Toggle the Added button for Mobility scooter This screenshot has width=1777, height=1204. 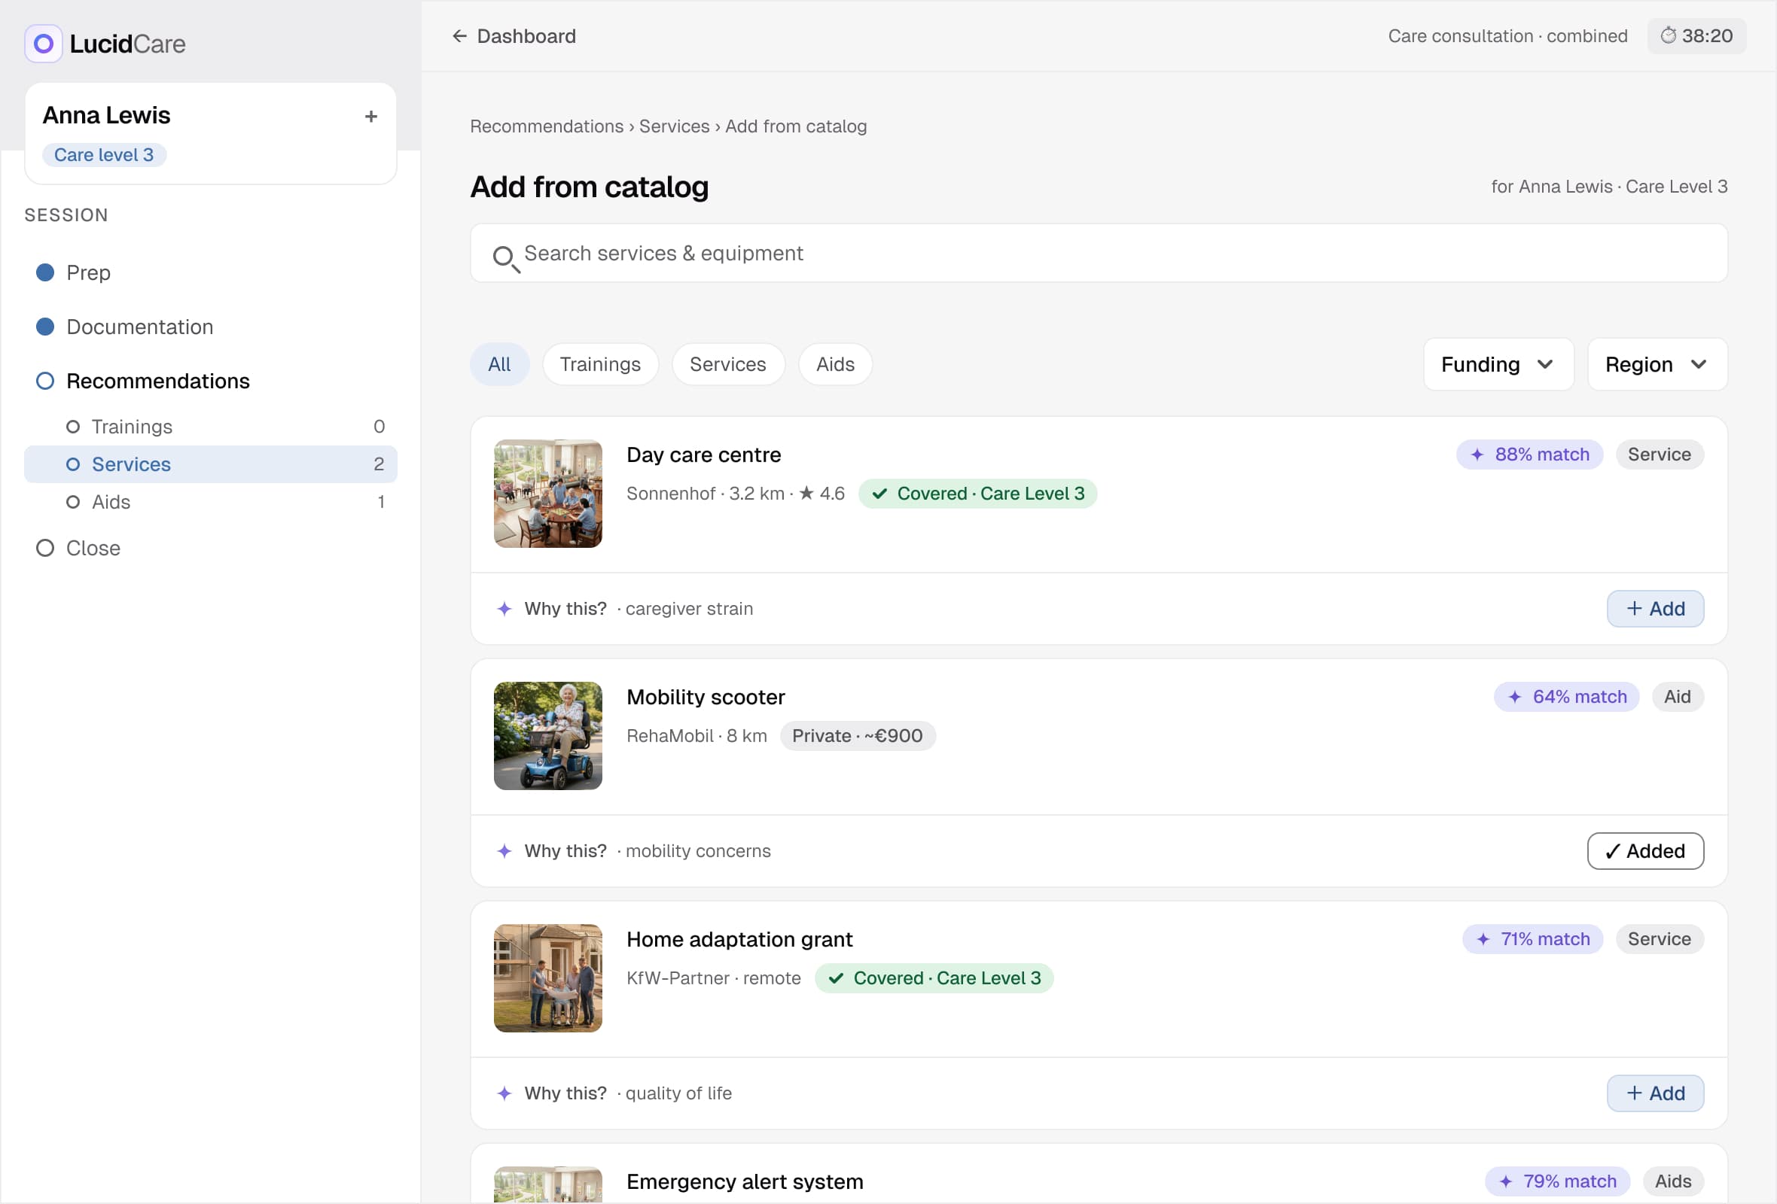pos(1644,851)
